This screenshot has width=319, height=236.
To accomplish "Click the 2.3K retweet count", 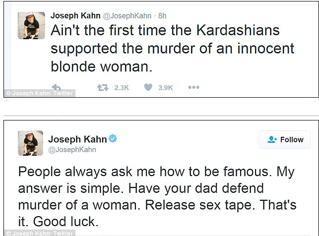I will pyautogui.click(x=122, y=88).
